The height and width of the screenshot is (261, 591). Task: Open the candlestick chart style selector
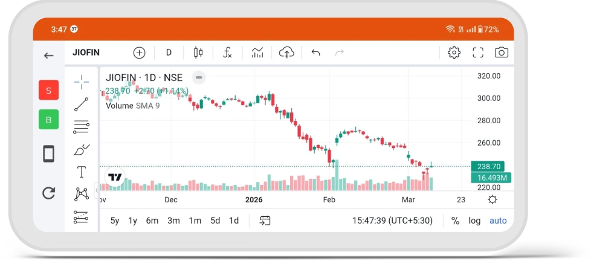tap(198, 53)
